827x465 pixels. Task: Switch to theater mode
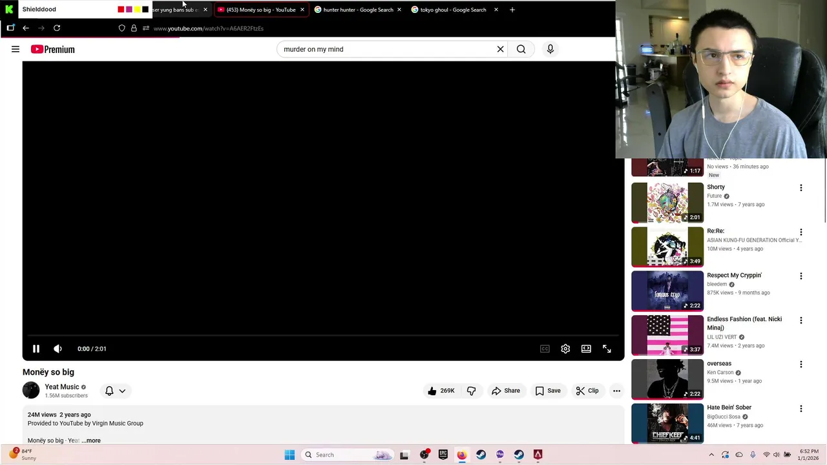[586, 349]
